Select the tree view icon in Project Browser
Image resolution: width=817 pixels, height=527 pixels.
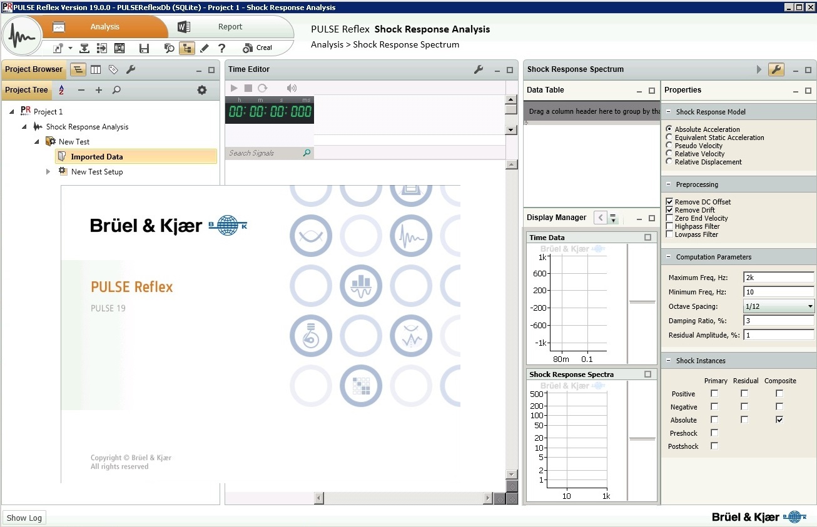(78, 69)
